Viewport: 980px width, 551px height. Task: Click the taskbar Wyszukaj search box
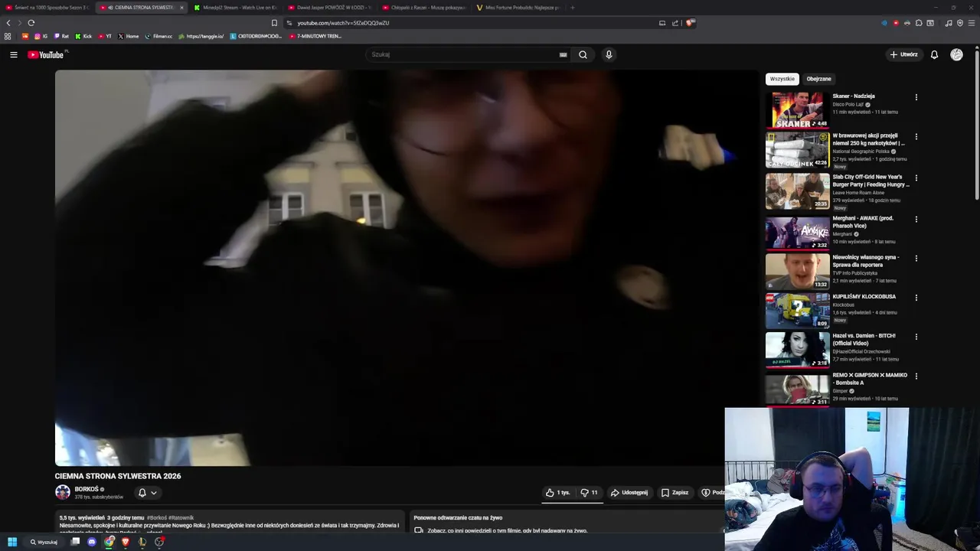click(x=44, y=542)
